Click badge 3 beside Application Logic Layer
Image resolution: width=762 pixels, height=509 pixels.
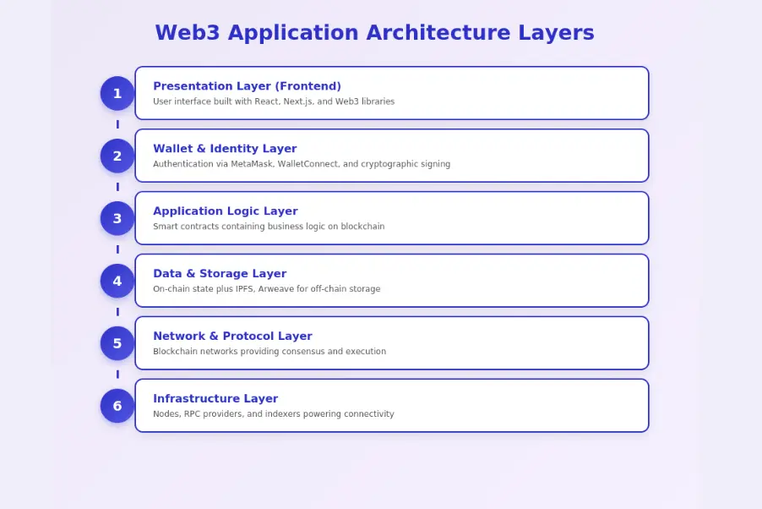pos(117,218)
